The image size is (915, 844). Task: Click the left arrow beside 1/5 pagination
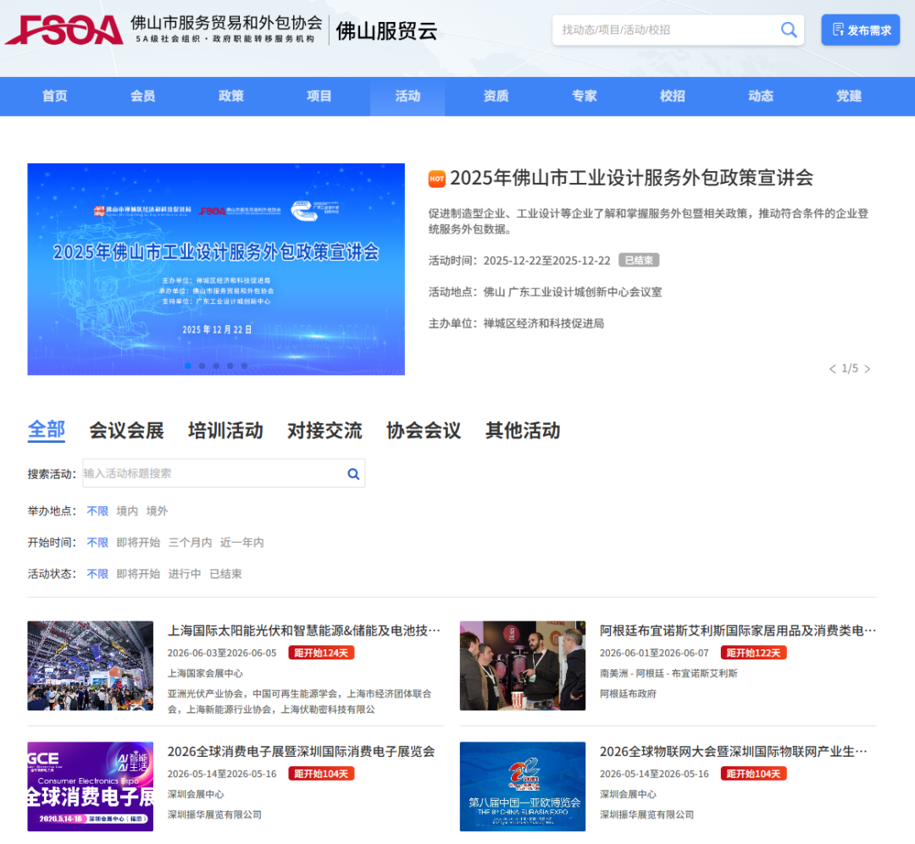click(x=832, y=368)
